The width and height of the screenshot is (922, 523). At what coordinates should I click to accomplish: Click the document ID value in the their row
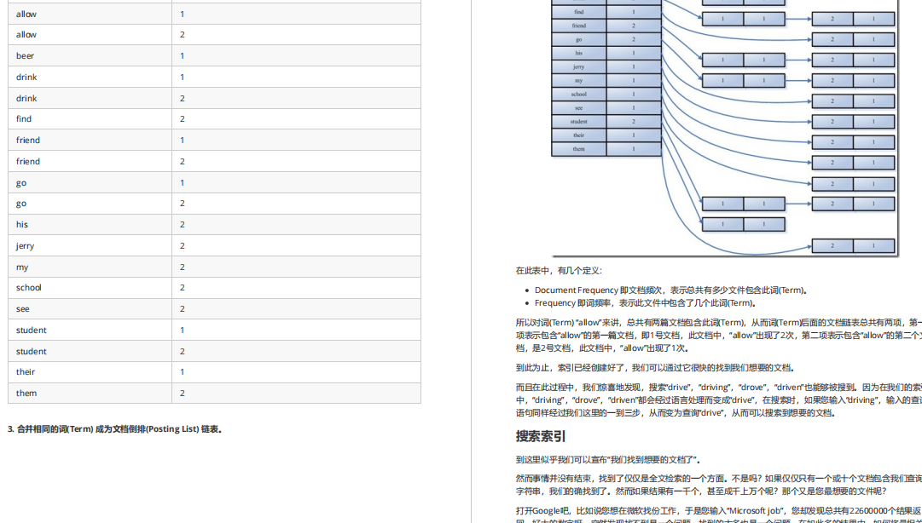pyautogui.click(x=183, y=372)
